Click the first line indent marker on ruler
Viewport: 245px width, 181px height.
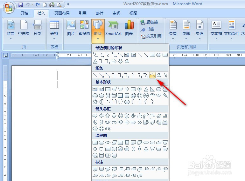pos(58,54)
